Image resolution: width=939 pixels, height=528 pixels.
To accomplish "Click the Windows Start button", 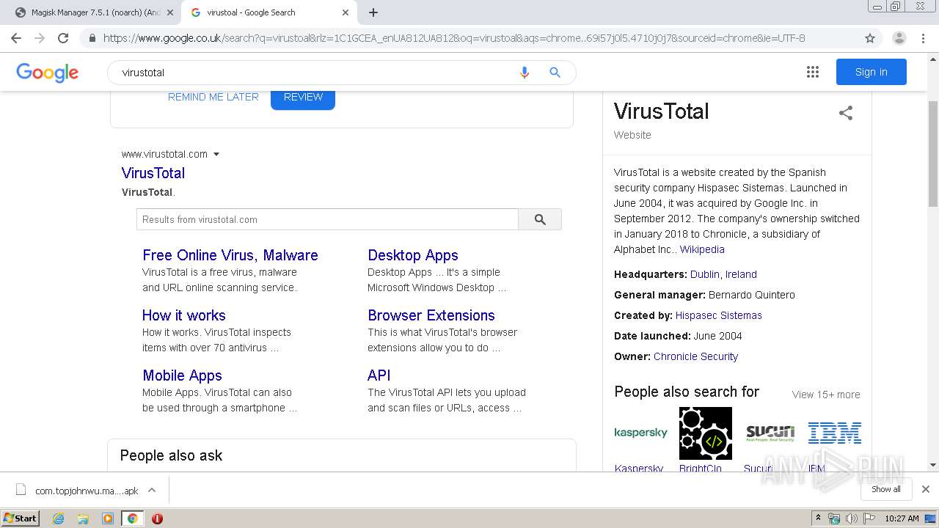I will tap(20, 518).
